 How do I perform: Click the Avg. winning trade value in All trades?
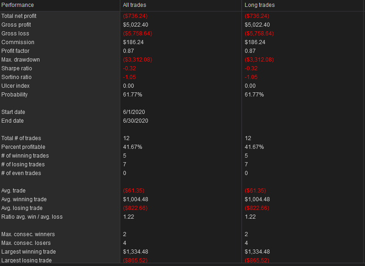point(135,199)
